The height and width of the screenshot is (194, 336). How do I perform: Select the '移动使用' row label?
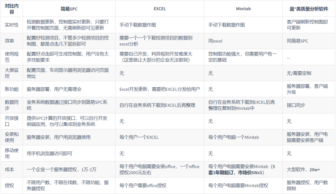(x=12, y=154)
